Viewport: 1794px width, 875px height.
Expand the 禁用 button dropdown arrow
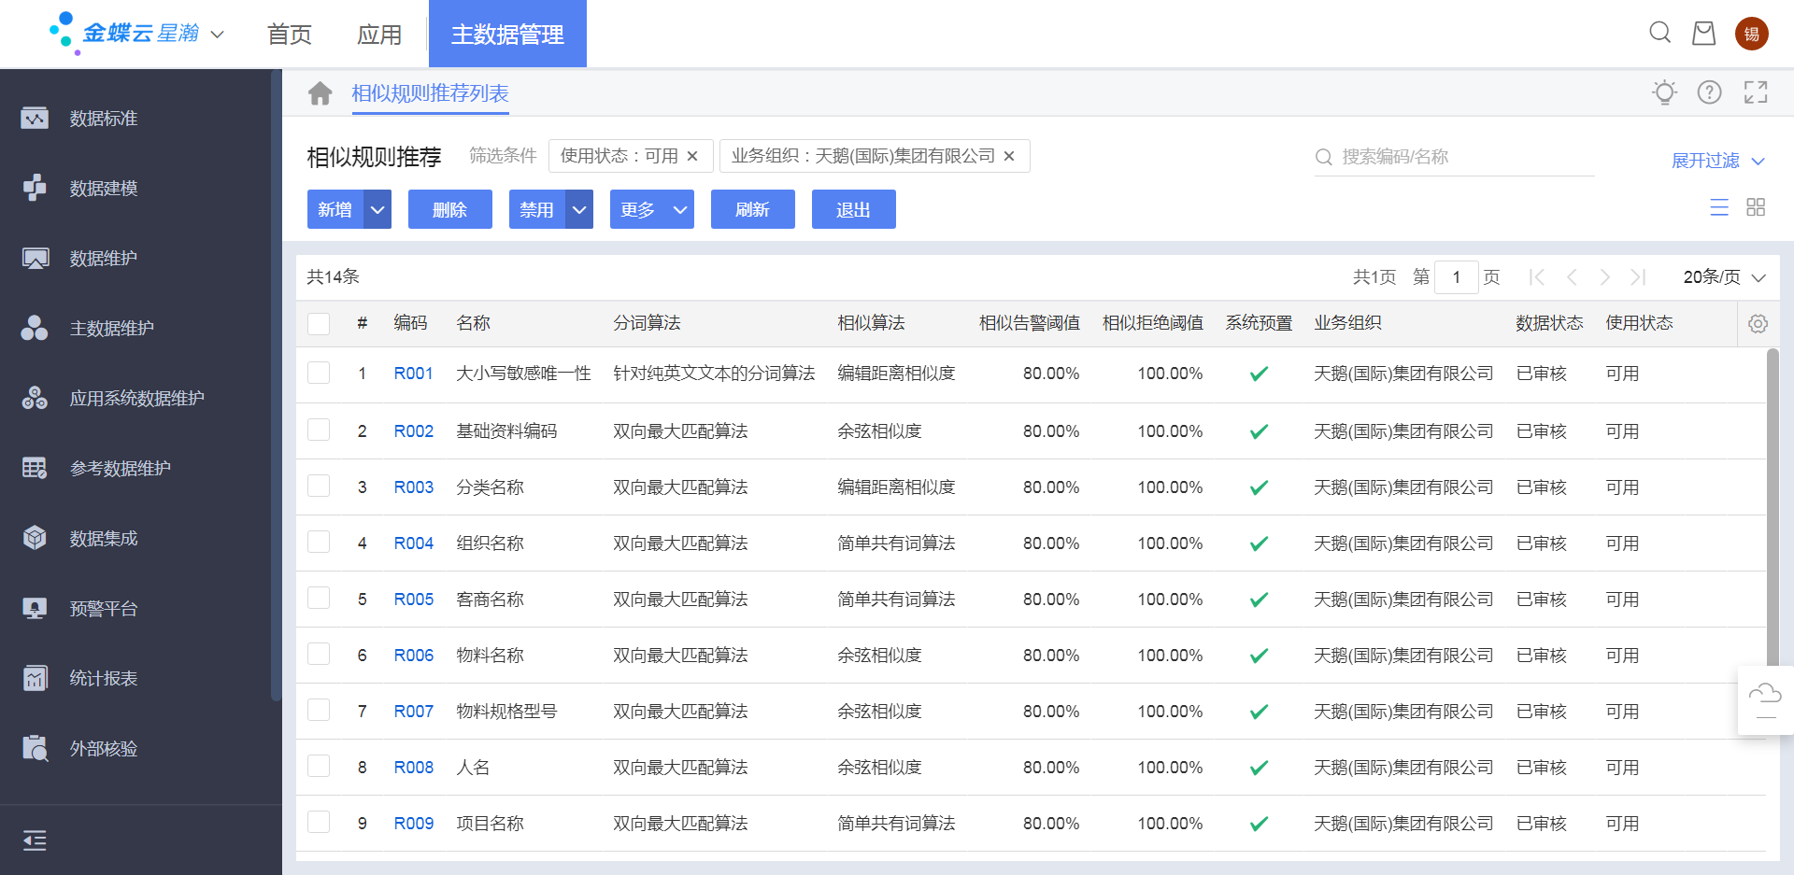point(579,209)
